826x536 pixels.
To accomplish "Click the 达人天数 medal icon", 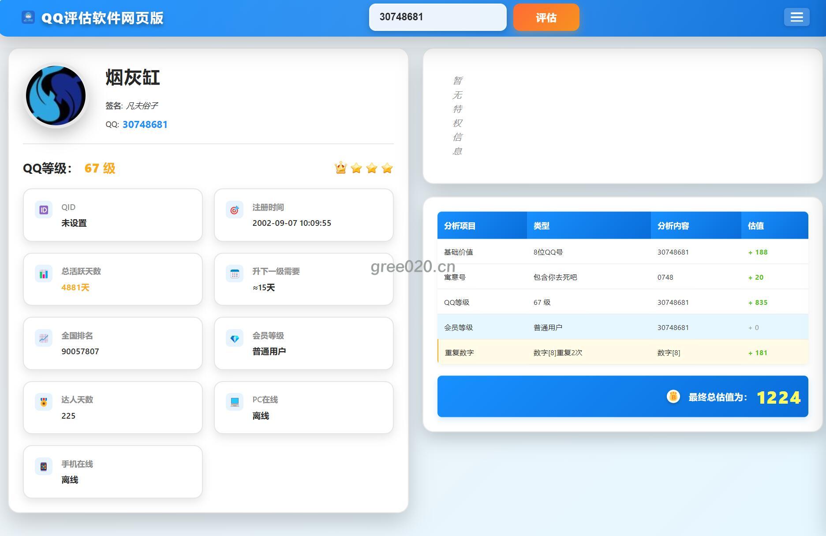I will point(44,402).
